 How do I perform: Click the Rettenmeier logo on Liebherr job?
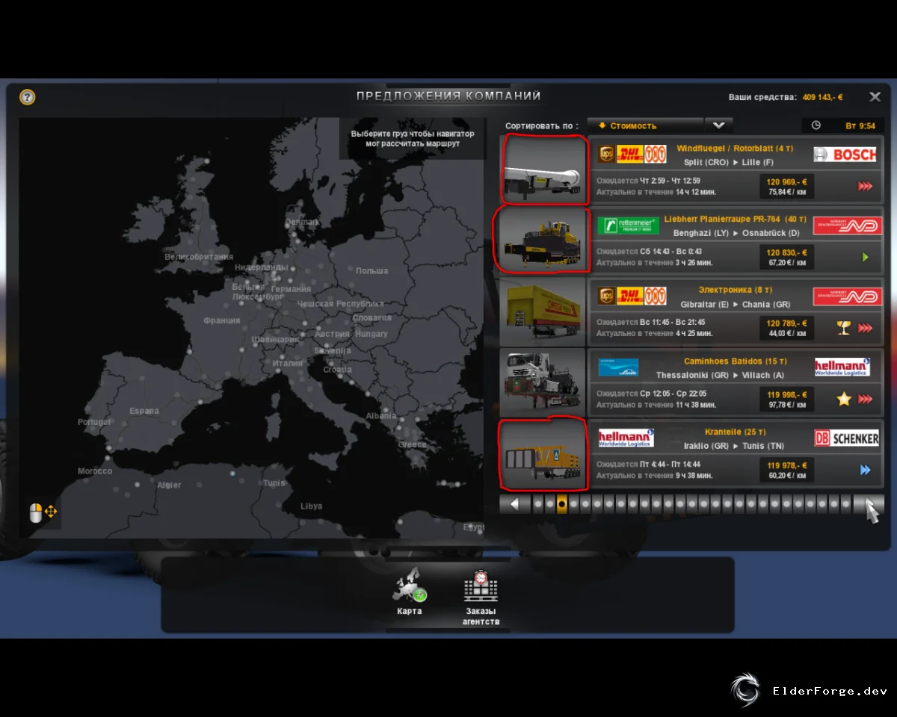pyautogui.click(x=629, y=225)
